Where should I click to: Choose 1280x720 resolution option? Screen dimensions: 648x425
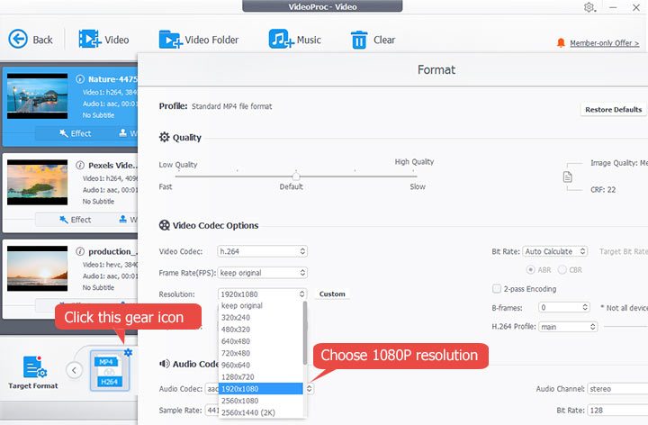click(261, 377)
